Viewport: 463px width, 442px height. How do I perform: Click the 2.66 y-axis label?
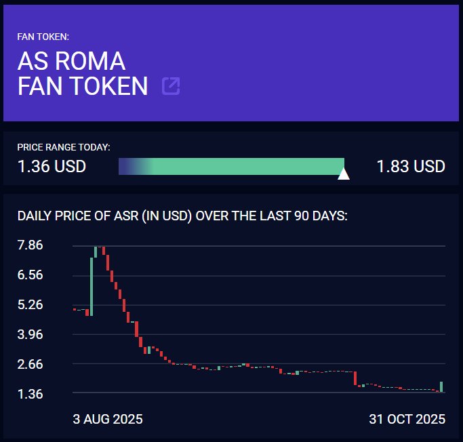coord(30,364)
